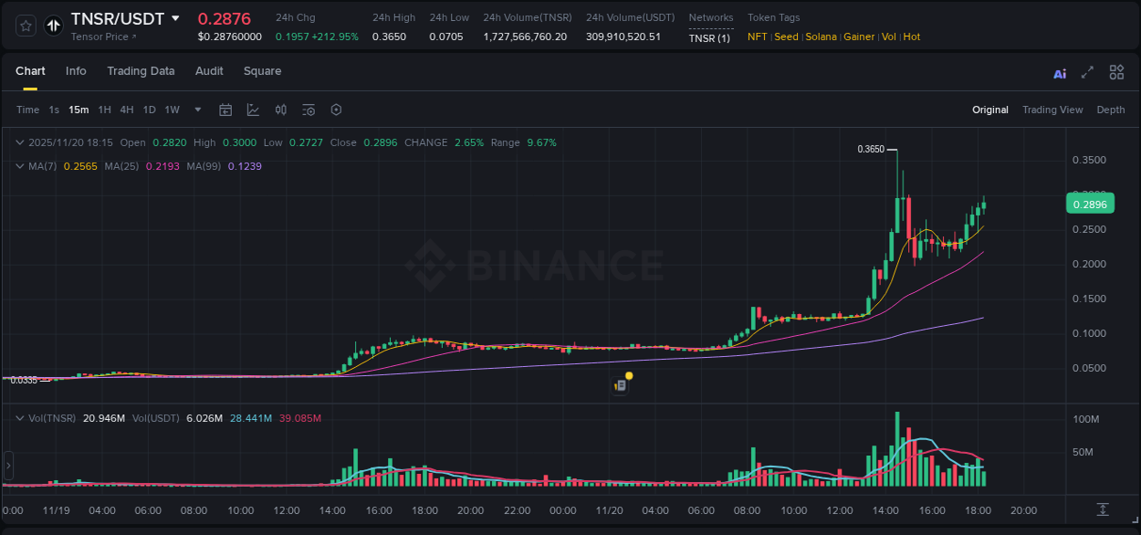Open the indicator settings hexagon icon

tap(336, 110)
